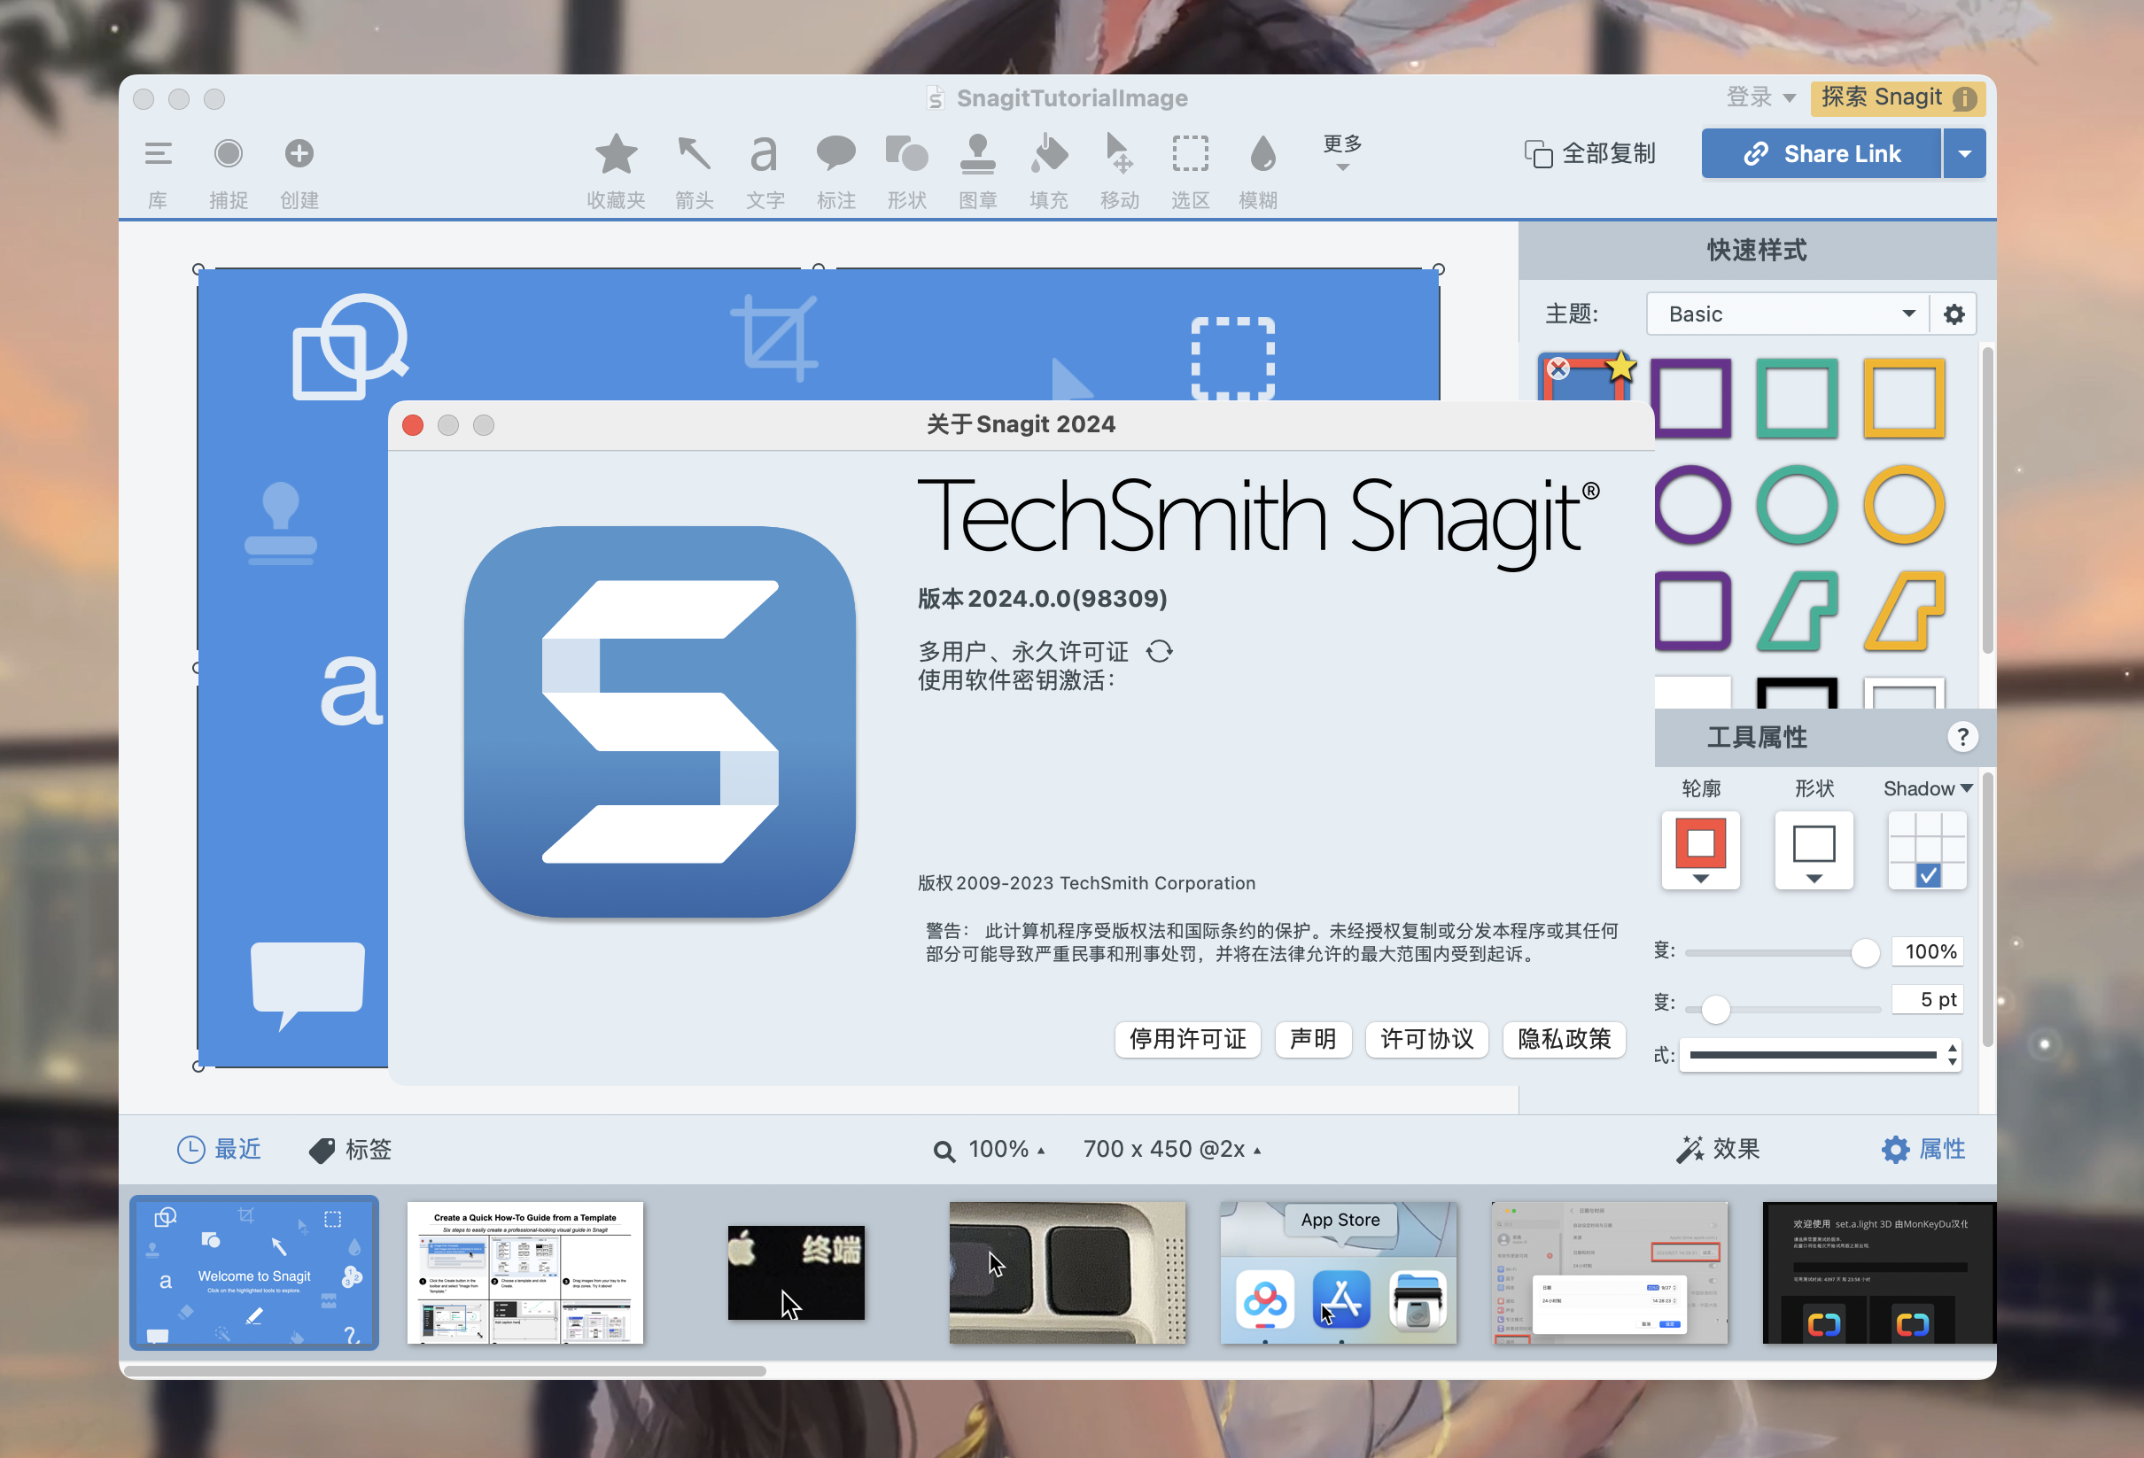Click the theme settings gear icon
This screenshot has height=1458, width=2144.
point(1953,314)
